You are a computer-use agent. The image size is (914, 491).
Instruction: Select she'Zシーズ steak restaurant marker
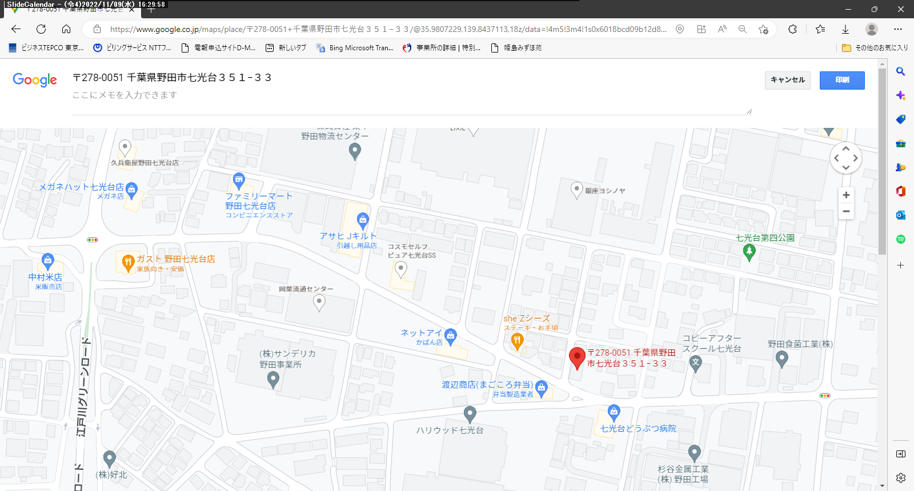coord(517,341)
